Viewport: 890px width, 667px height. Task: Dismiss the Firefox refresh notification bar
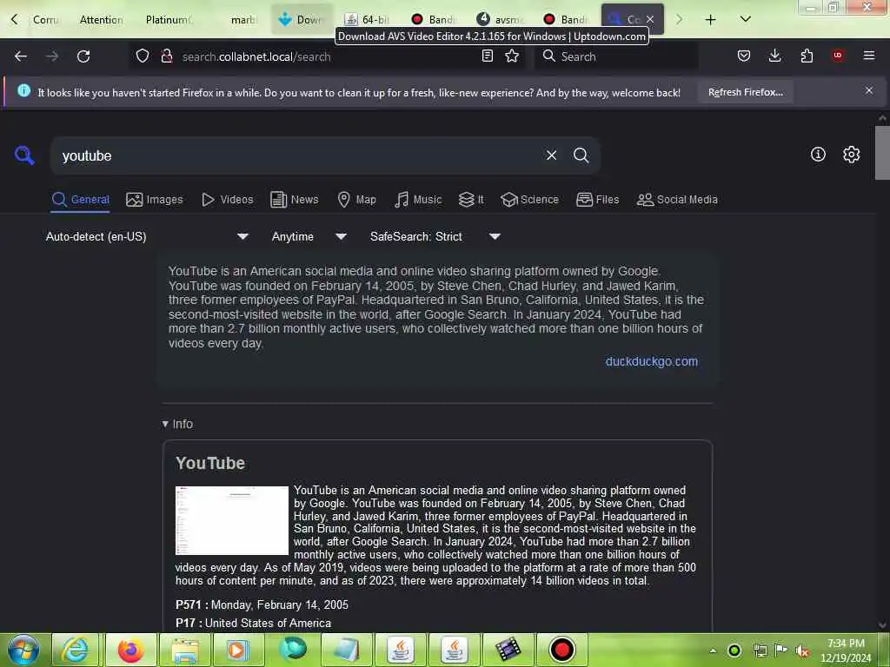point(868,90)
